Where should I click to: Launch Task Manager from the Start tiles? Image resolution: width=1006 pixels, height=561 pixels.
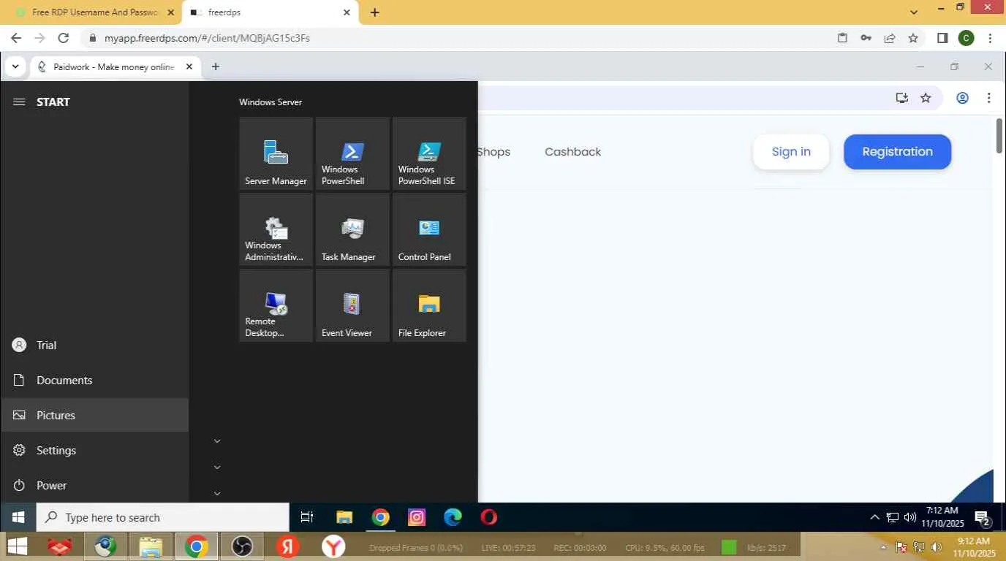click(x=352, y=229)
